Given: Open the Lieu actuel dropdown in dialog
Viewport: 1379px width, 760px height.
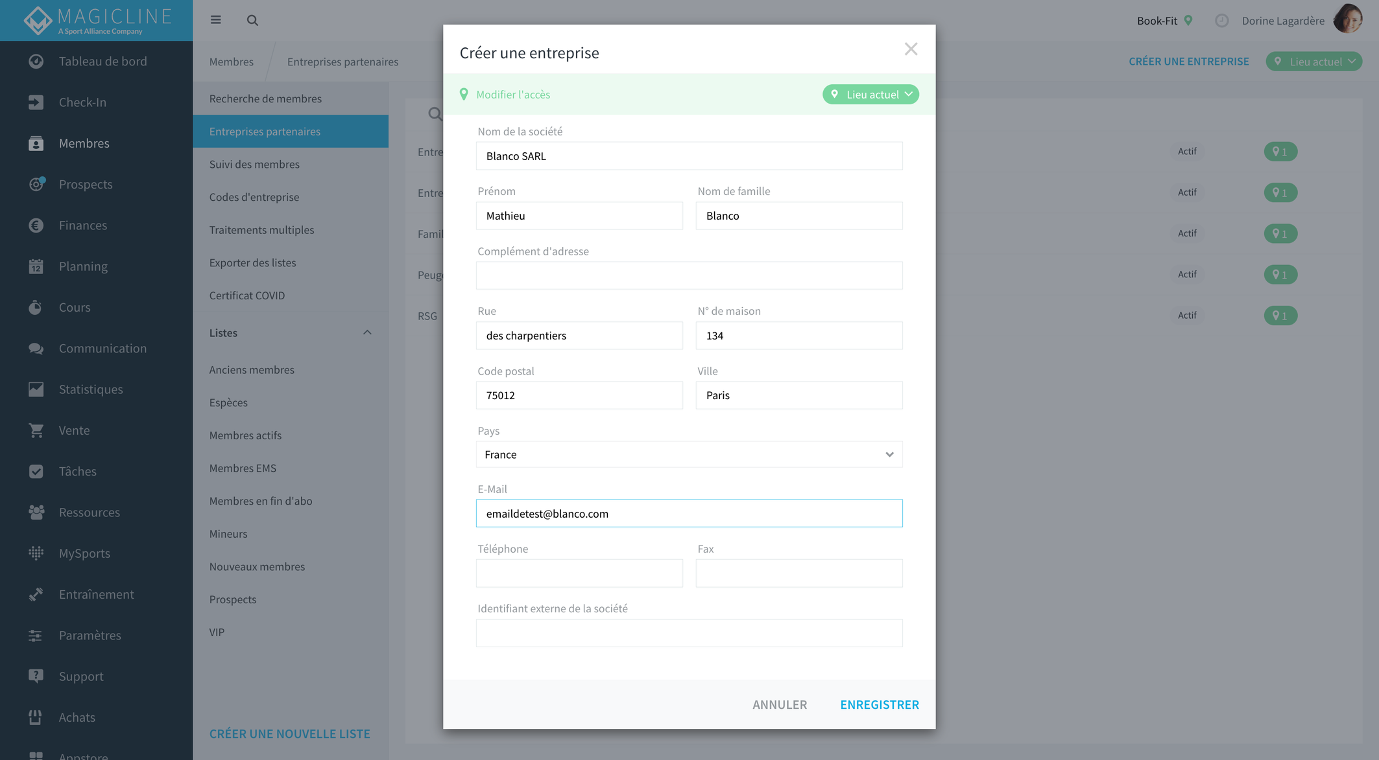Looking at the screenshot, I should (x=870, y=95).
